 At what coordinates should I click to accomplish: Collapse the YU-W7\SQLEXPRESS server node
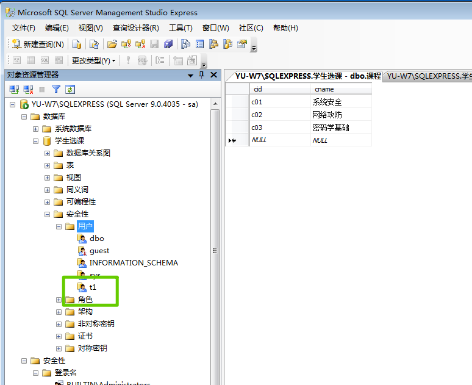click(13, 104)
